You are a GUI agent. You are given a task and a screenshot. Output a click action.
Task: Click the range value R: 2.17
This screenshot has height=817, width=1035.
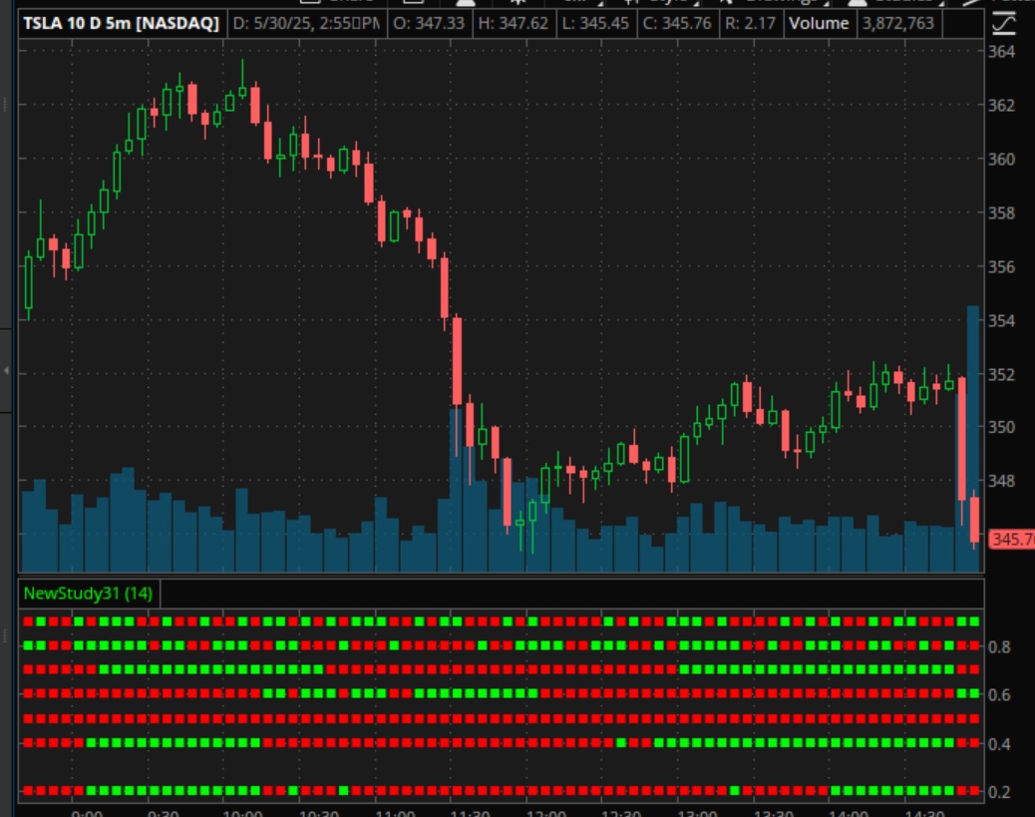750,24
